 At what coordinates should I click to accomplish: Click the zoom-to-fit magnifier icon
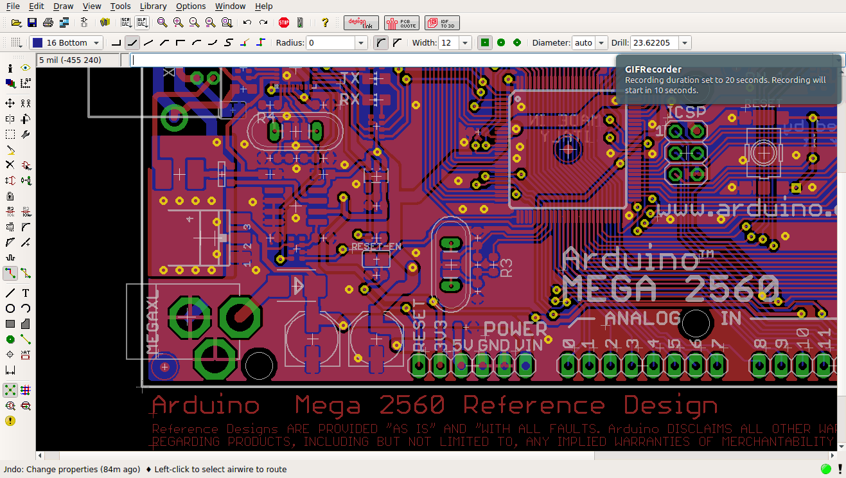click(x=162, y=22)
